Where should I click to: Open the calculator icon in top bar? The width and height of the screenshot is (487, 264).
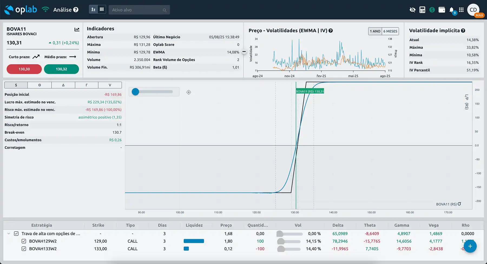422,10
